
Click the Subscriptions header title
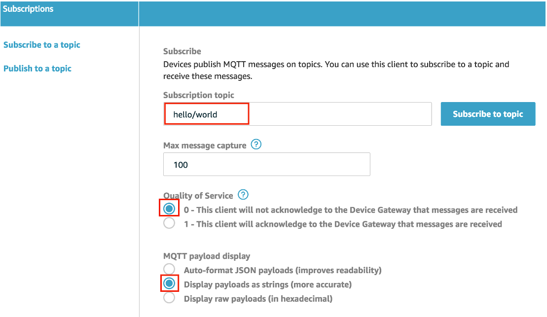click(28, 9)
